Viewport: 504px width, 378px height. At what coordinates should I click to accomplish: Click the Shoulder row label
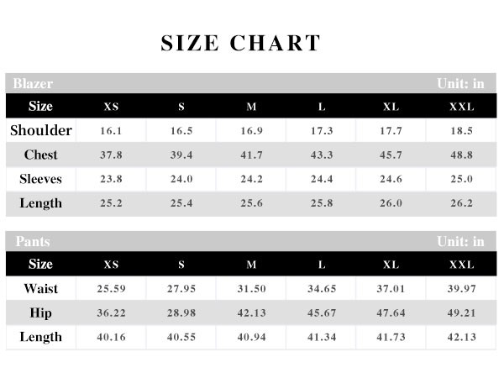tap(41, 130)
